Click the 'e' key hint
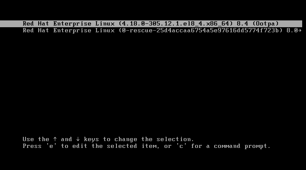The width and height of the screenshot is (306, 170). pyautogui.click(x=51, y=146)
